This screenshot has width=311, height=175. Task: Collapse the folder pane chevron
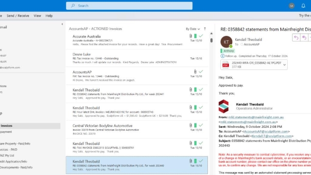[x=62, y=24]
